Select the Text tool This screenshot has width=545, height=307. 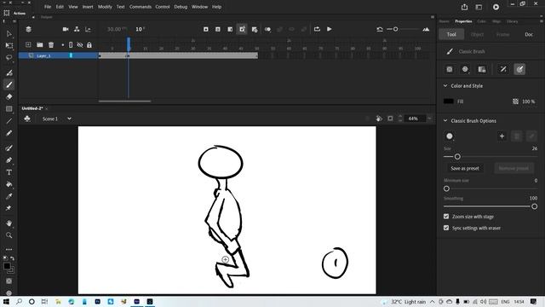(9, 172)
